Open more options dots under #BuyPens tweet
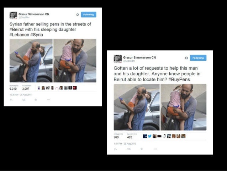Screen dimensions: 227x171 click(155, 149)
